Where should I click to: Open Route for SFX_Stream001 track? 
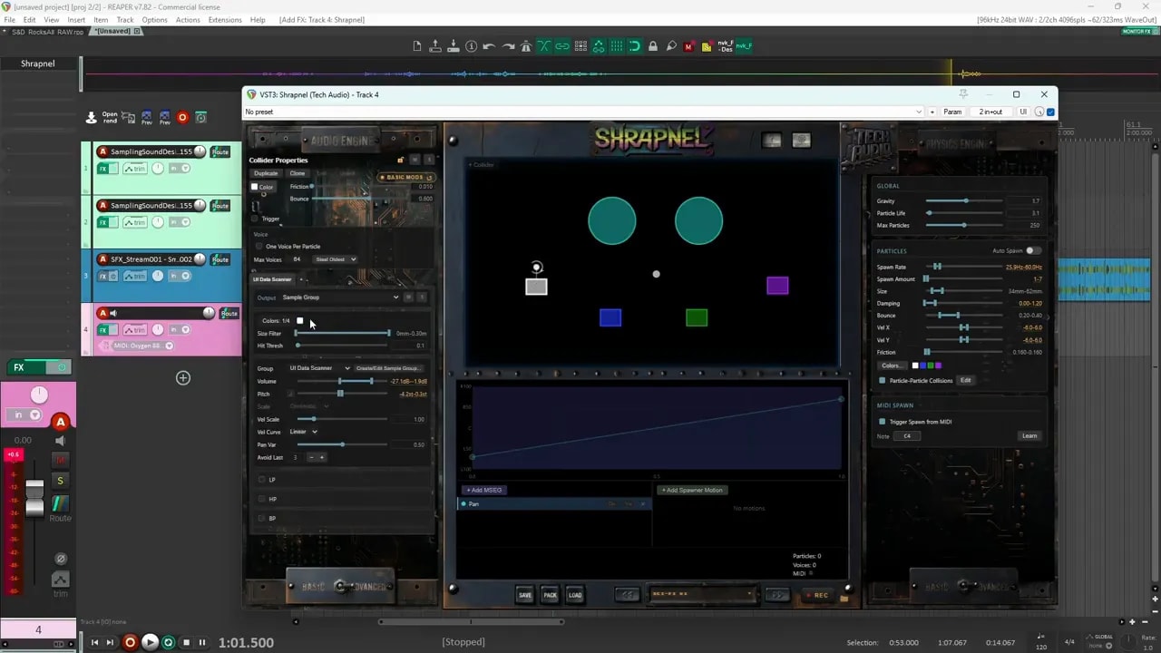coord(220,259)
